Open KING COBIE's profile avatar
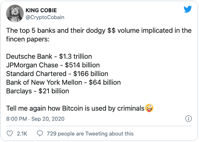199x142 pixels. coord(15,13)
